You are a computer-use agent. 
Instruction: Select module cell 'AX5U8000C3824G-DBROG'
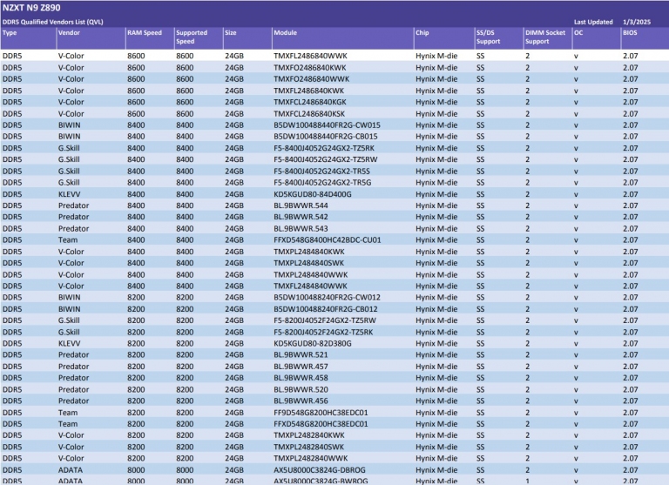click(x=320, y=470)
